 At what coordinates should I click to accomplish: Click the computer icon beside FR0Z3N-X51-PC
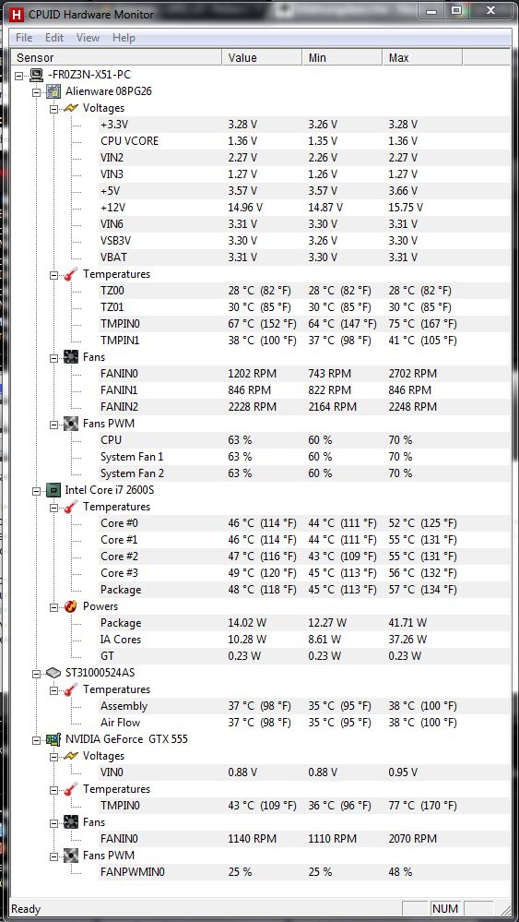click(x=36, y=75)
